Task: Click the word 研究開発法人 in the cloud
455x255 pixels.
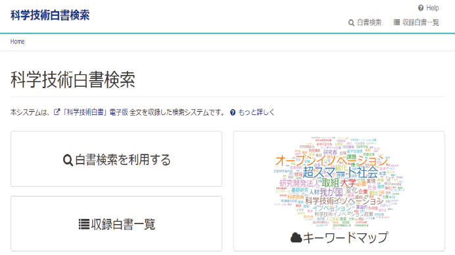Action: [299, 183]
